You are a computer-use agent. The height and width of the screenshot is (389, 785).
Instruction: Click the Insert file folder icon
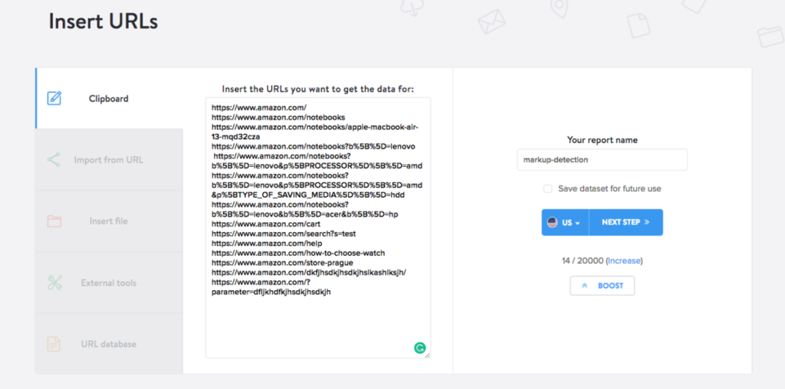(x=54, y=221)
